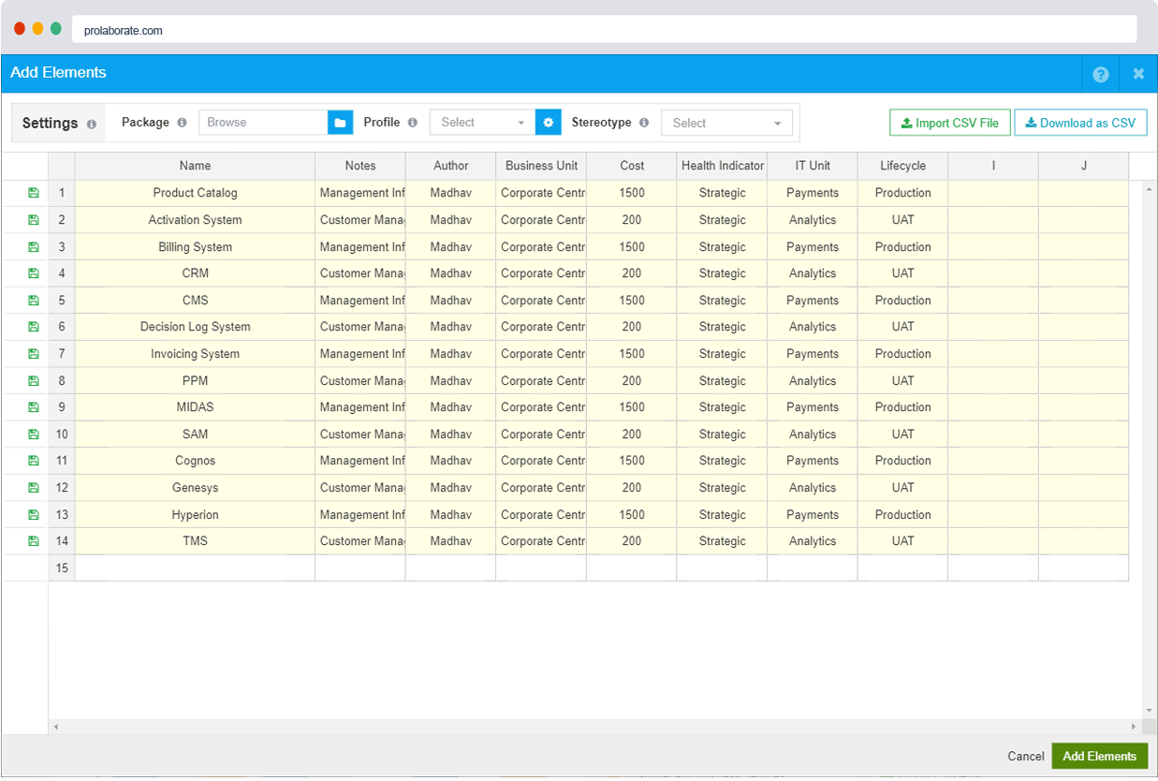Viewport: 1158px width, 781px height.
Task: Select row number 7 header
Action: 62,354
